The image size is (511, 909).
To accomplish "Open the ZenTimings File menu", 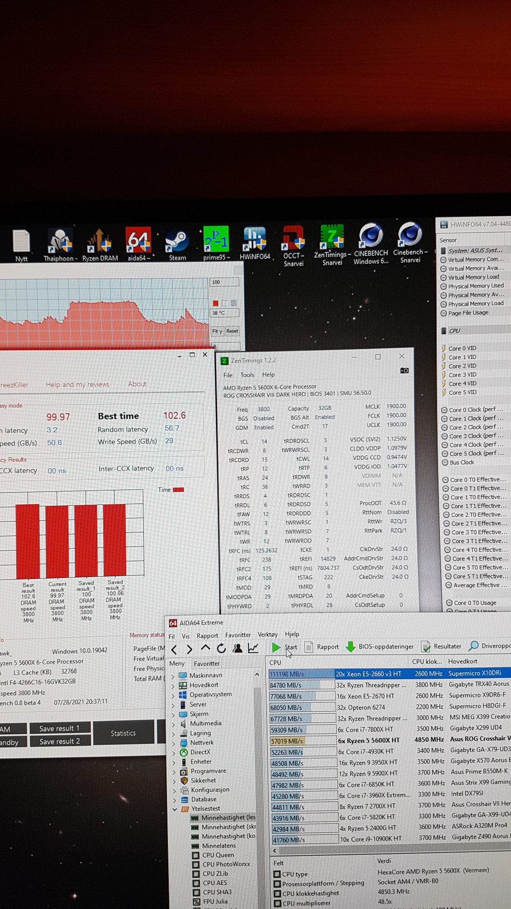I will [228, 375].
